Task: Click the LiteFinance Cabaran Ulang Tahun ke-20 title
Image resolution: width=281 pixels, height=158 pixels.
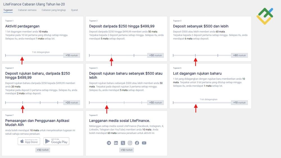Action: click(34, 4)
